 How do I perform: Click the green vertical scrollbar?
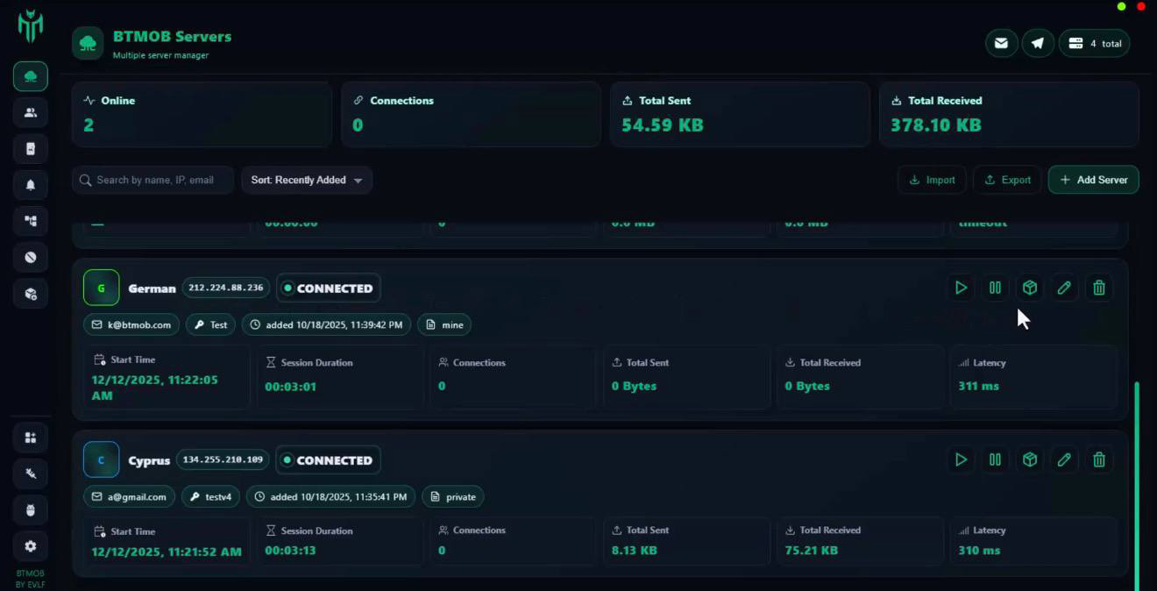tap(1138, 482)
